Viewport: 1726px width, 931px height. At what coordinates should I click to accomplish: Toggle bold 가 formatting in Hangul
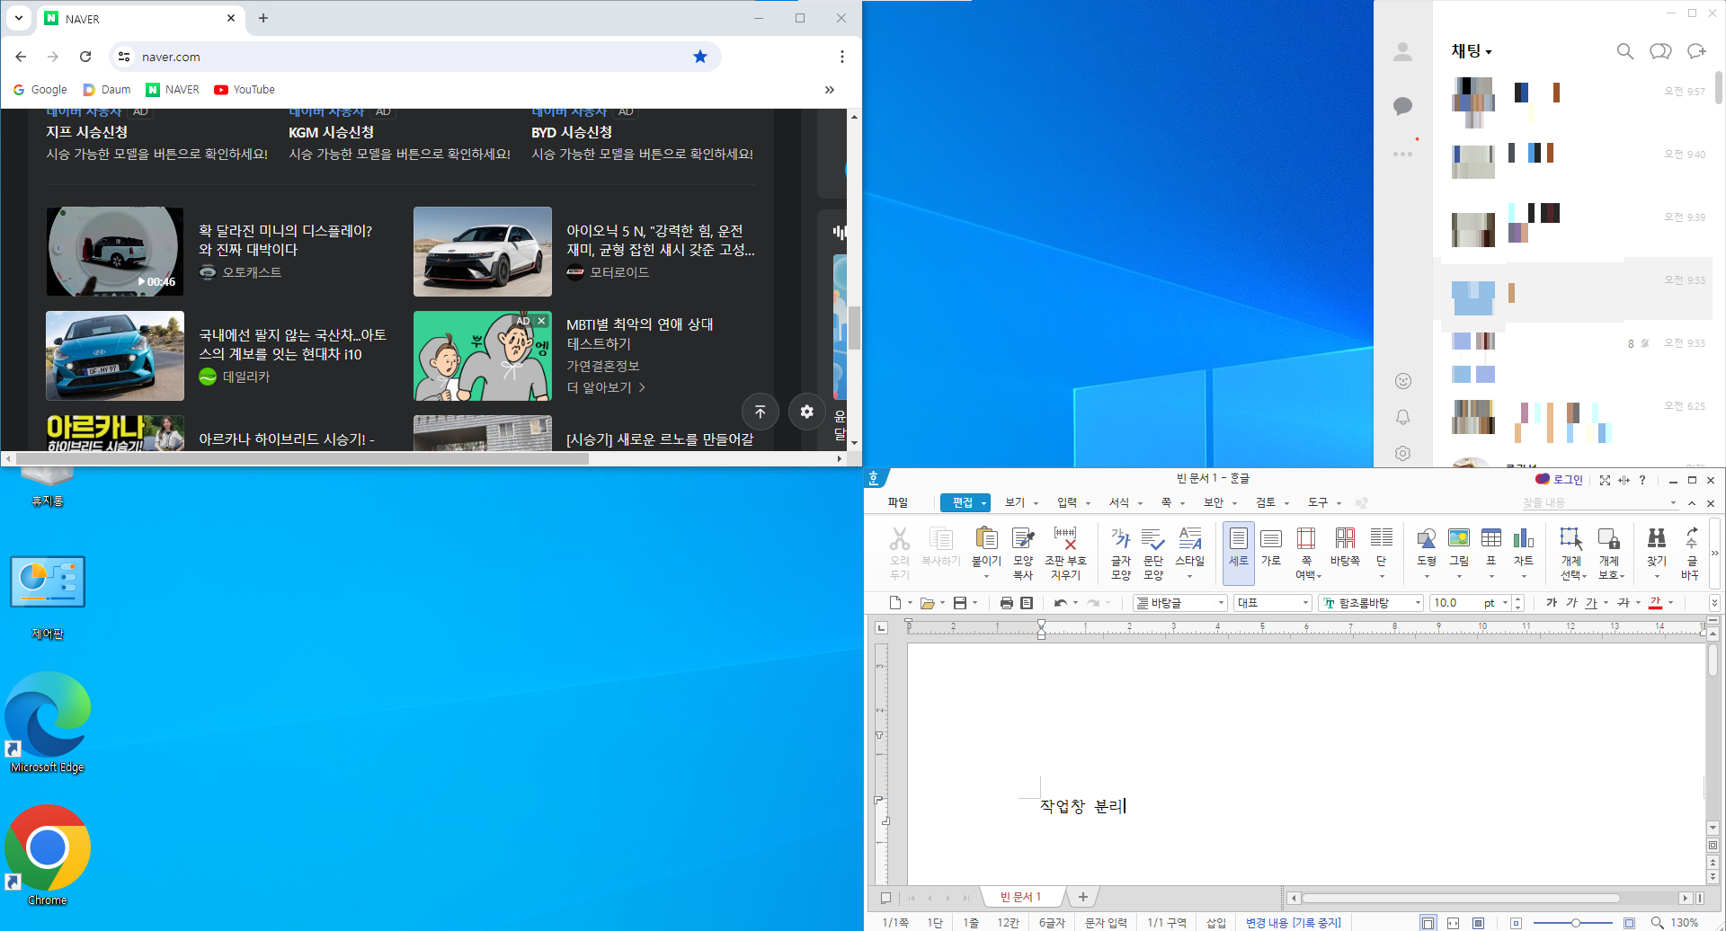[1552, 603]
